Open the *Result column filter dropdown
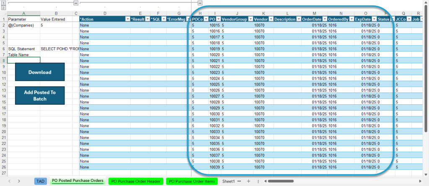Screen dimensions: 429x186 147,19
